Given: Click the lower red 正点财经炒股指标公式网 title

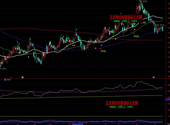Looking at the screenshot, I should click(122, 103).
